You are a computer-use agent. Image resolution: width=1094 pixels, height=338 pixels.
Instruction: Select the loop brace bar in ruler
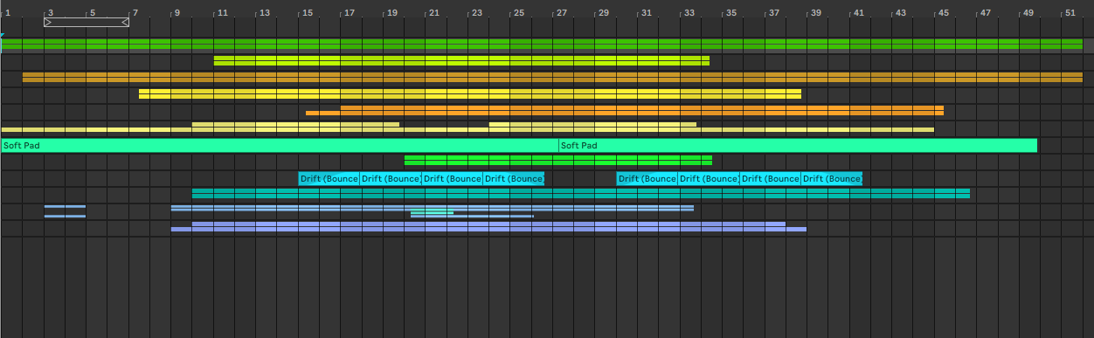coord(87,22)
